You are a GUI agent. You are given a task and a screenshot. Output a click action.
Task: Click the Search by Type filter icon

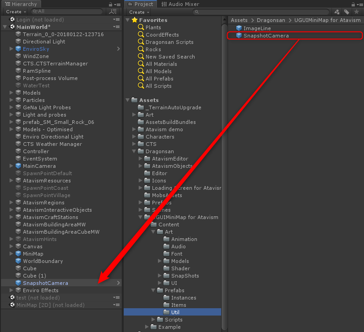point(337,12)
